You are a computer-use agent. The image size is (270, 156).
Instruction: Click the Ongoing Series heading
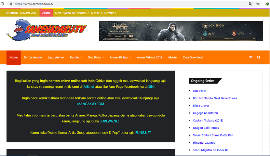tap(203, 81)
